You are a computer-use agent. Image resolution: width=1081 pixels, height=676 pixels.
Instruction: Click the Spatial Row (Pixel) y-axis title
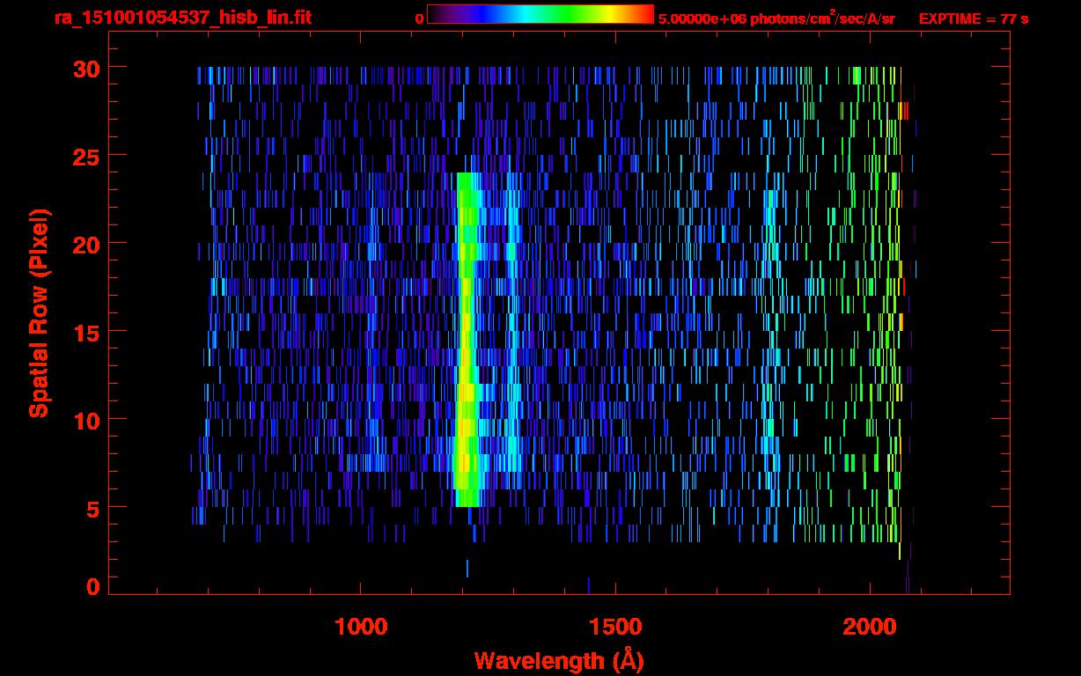[39, 312]
